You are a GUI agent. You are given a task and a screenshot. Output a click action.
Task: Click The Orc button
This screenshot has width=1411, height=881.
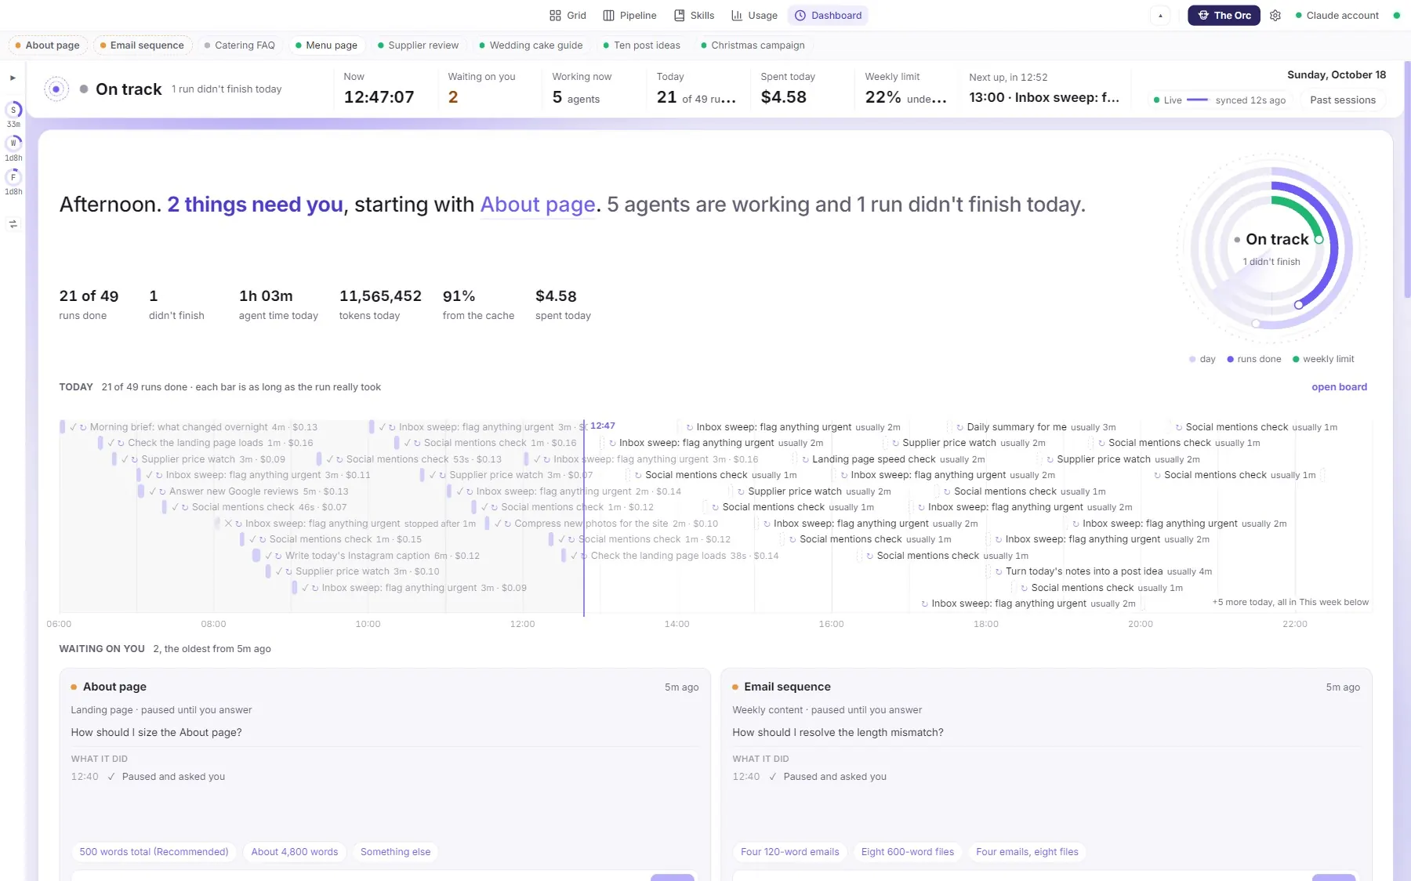point(1224,15)
